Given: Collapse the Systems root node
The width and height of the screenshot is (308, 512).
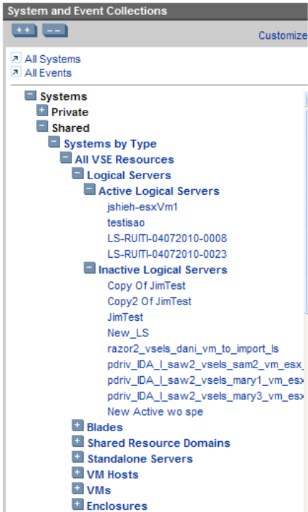Looking at the screenshot, I should click(x=30, y=96).
